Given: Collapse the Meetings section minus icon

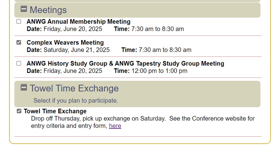Looking at the screenshot, I should (24, 9).
